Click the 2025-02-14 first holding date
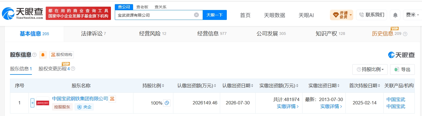 click(x=365, y=103)
